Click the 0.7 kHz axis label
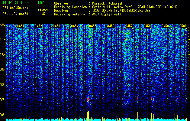This screenshot has width=190, height=121. 2,100
